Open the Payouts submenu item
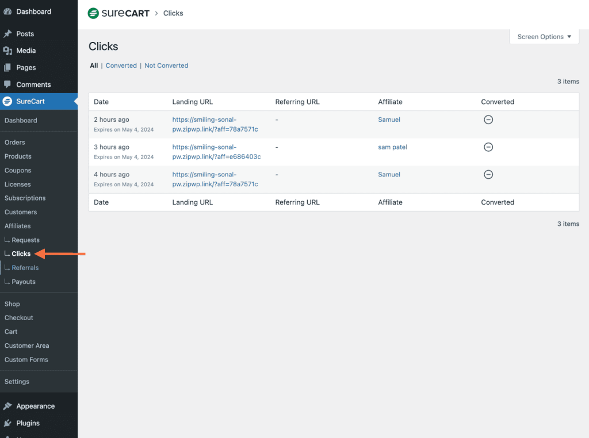 pos(24,282)
